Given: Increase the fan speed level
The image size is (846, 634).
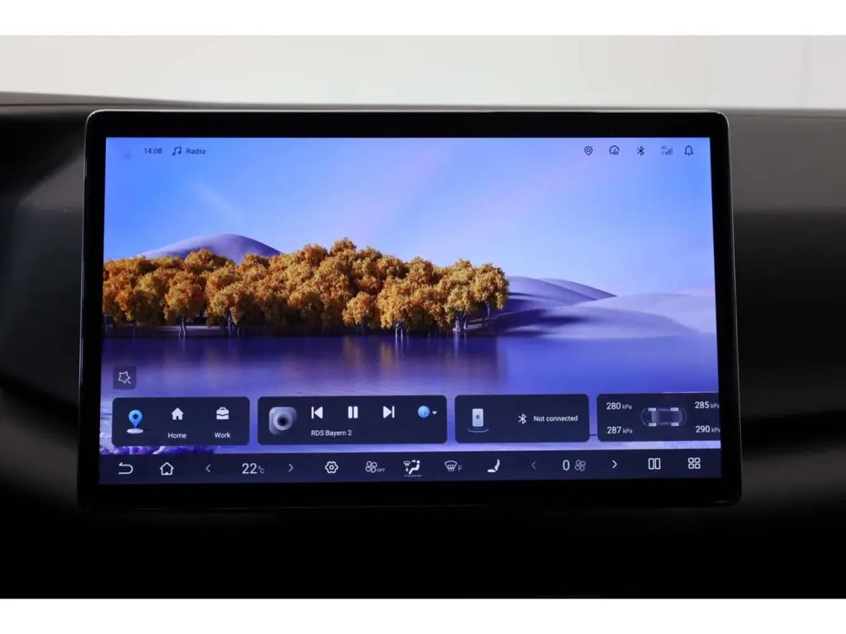Looking at the screenshot, I should [614, 465].
